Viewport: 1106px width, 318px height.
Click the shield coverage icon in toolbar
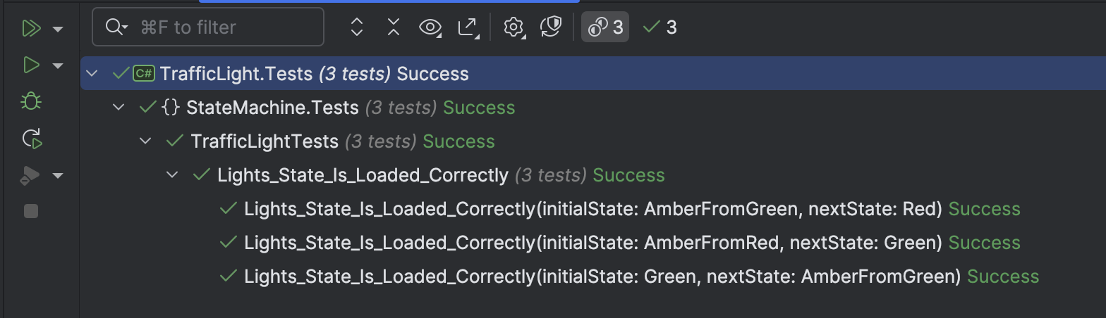coord(550,27)
